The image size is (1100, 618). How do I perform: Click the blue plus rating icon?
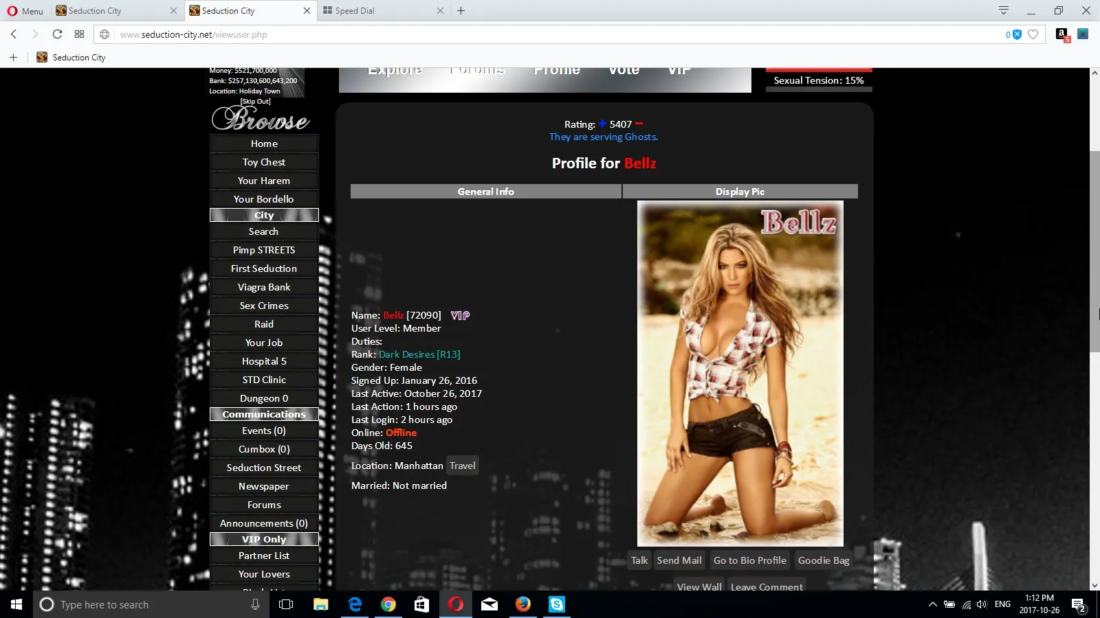click(602, 124)
